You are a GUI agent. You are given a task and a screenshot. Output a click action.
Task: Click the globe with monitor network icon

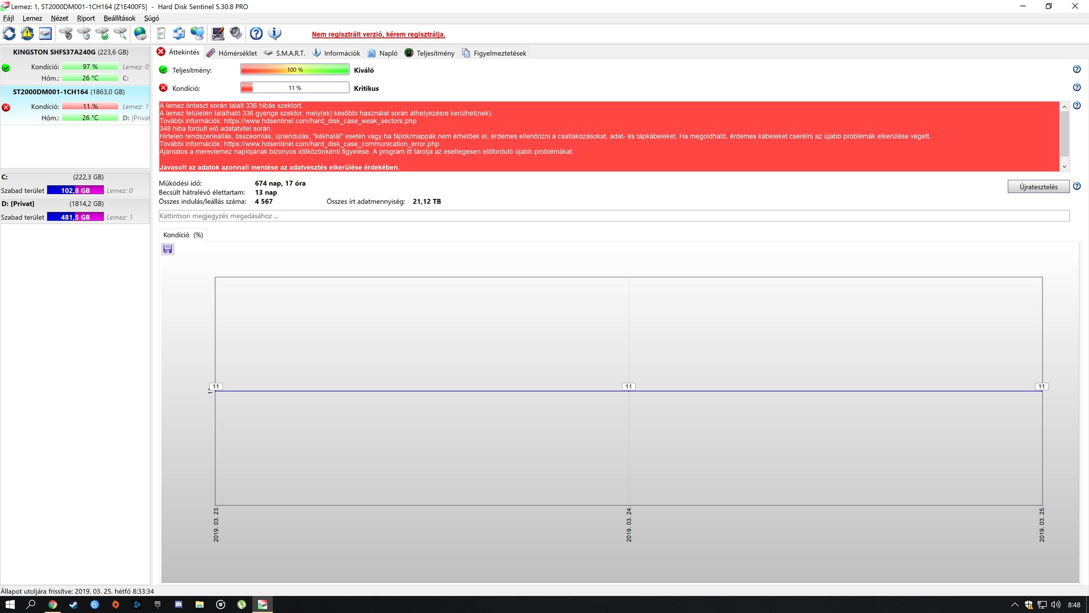[x=197, y=34]
